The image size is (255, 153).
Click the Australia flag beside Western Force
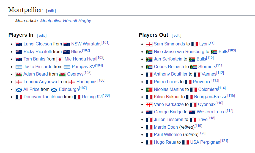coord(192,112)
